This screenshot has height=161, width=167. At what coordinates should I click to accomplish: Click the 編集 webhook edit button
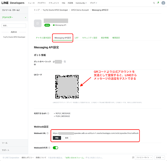[x=67, y=138]
